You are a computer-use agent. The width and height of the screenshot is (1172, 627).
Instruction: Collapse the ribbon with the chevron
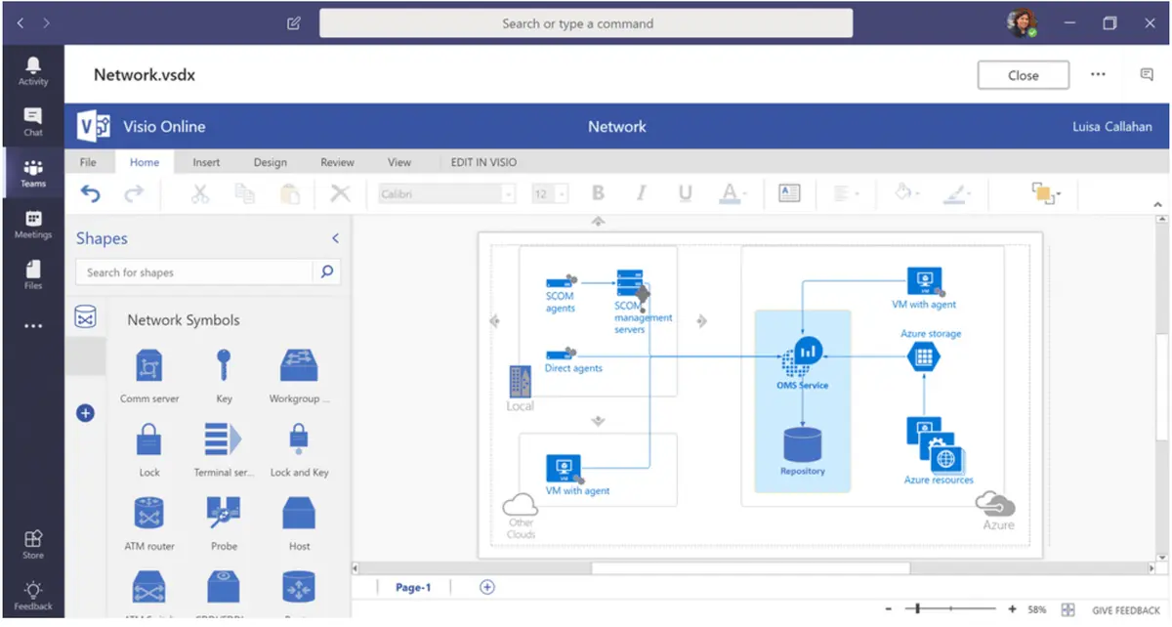pyautogui.click(x=1159, y=204)
